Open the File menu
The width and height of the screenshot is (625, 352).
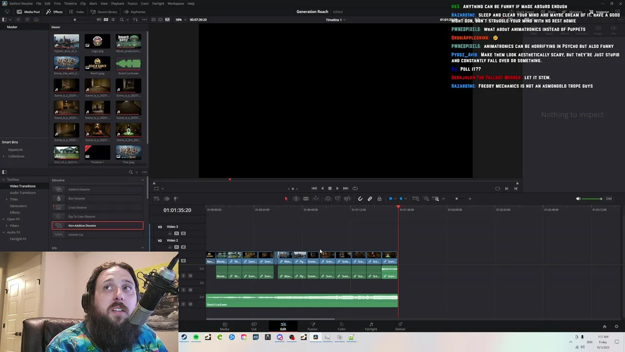39,3
